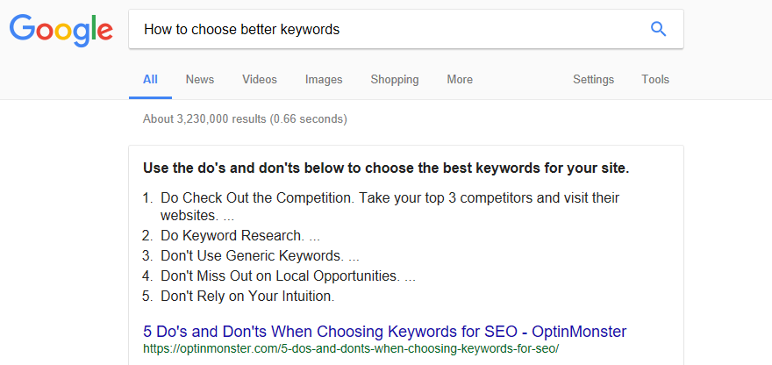The height and width of the screenshot is (365, 772).
Task: Click the "Don't Rely on Your Intuition" item
Action: coord(247,297)
